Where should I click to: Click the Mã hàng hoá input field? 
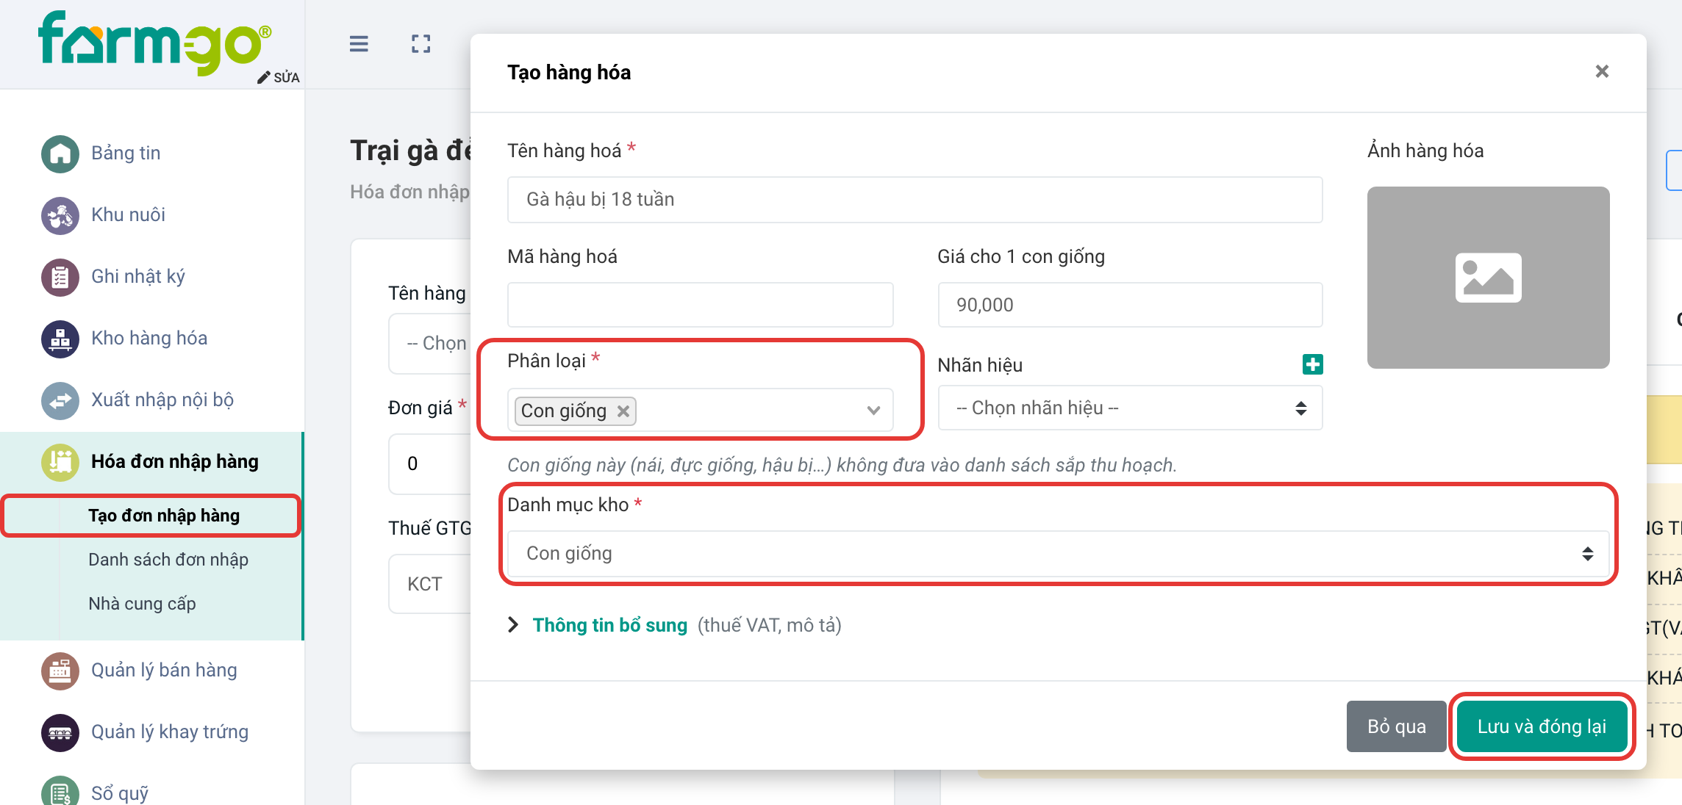700,305
